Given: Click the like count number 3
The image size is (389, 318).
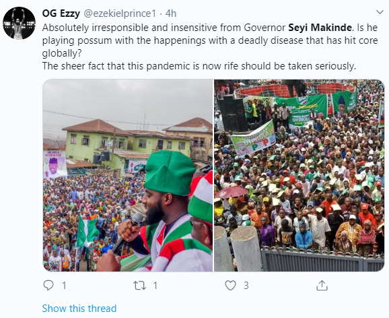Looking at the screenshot, I should [246, 286].
